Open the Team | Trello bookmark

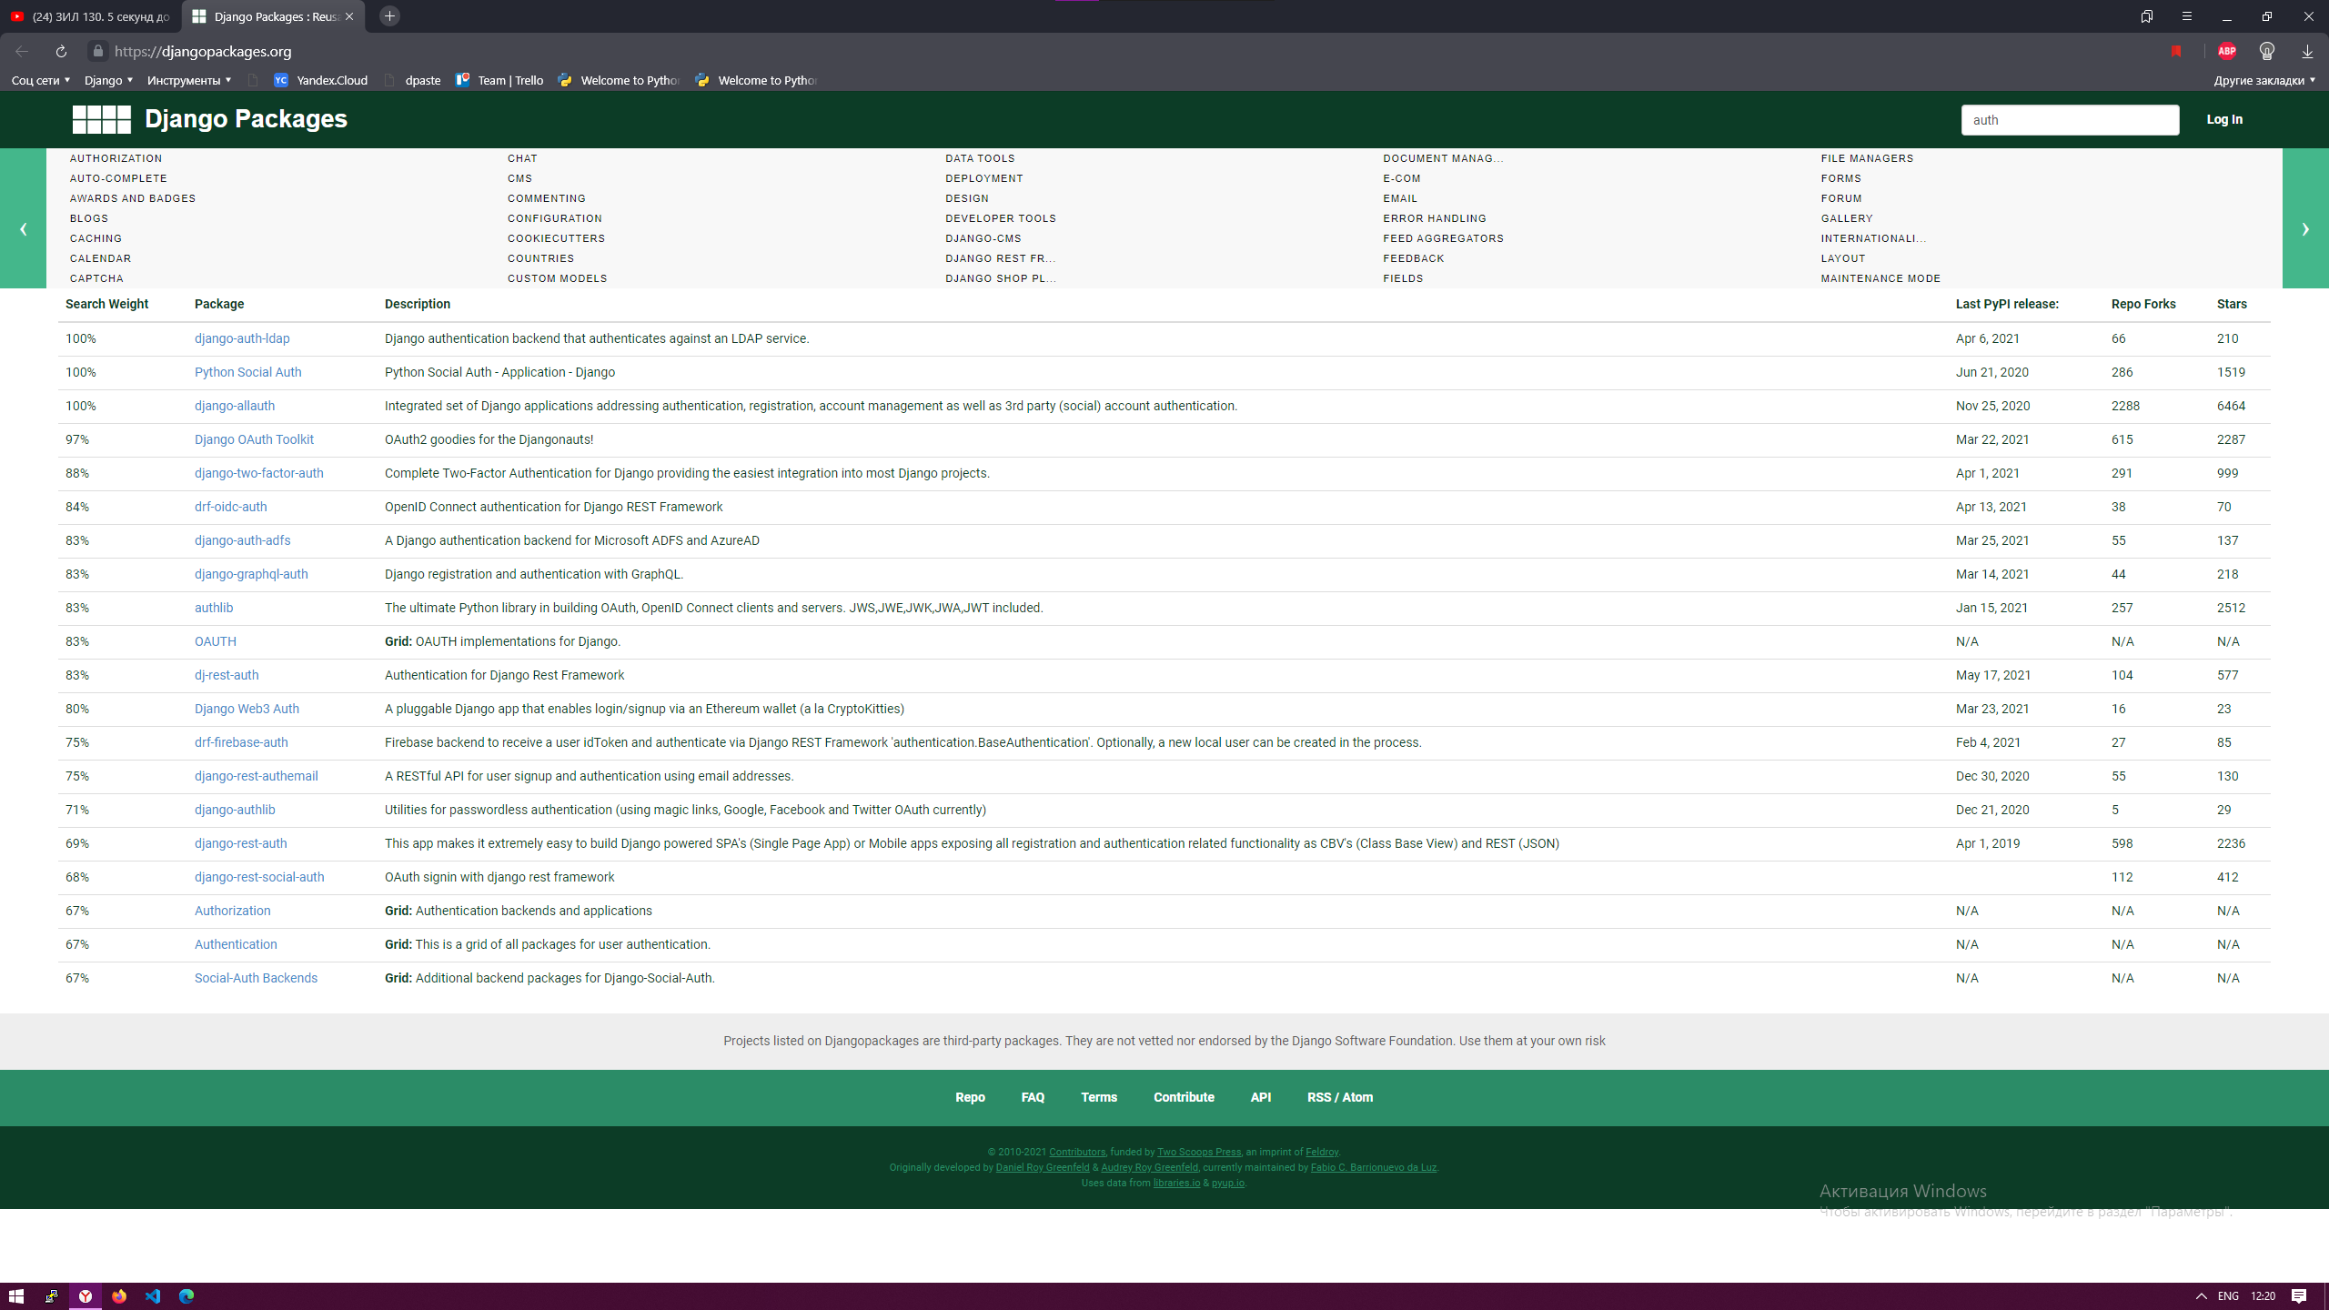(x=499, y=80)
